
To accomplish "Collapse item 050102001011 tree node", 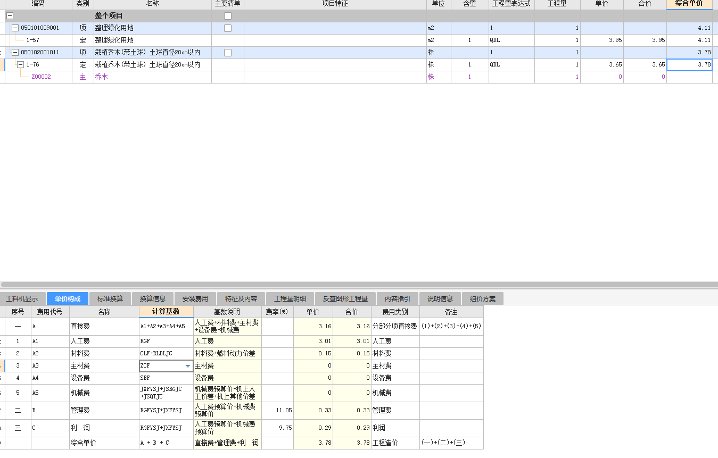I will (x=15, y=53).
